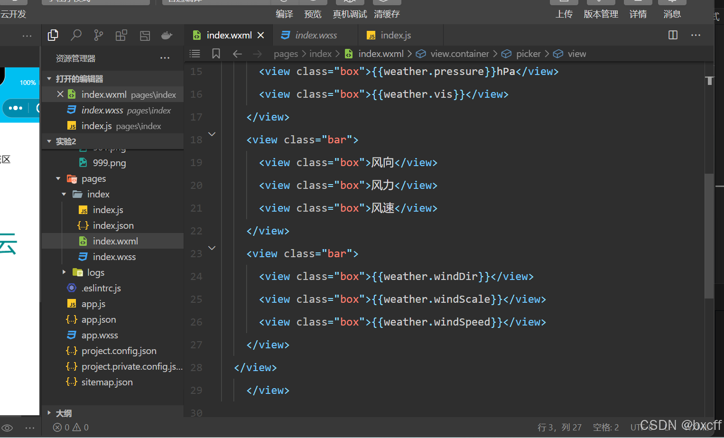Click the editor vertical scrollbar thumb
724x438 pixels.
click(709, 236)
